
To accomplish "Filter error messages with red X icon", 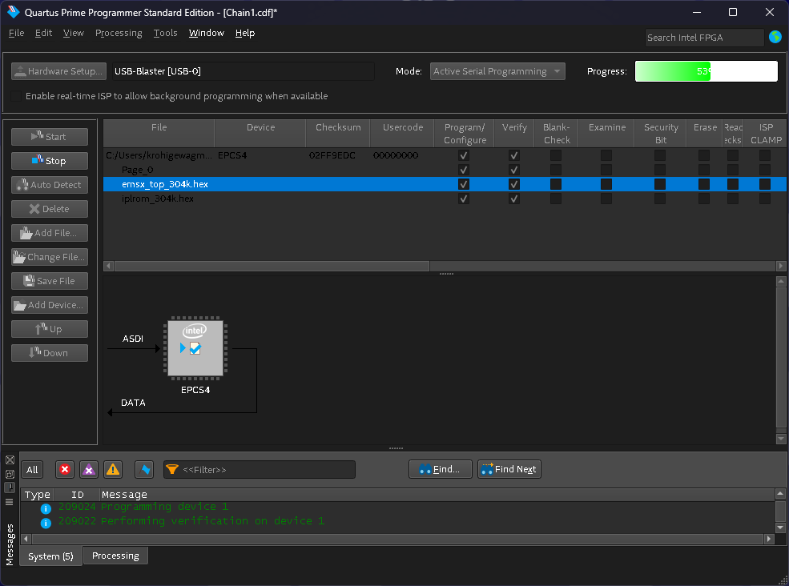I will tap(65, 470).
